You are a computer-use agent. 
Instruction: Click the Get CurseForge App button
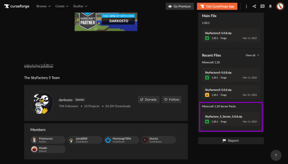tap(217, 6)
